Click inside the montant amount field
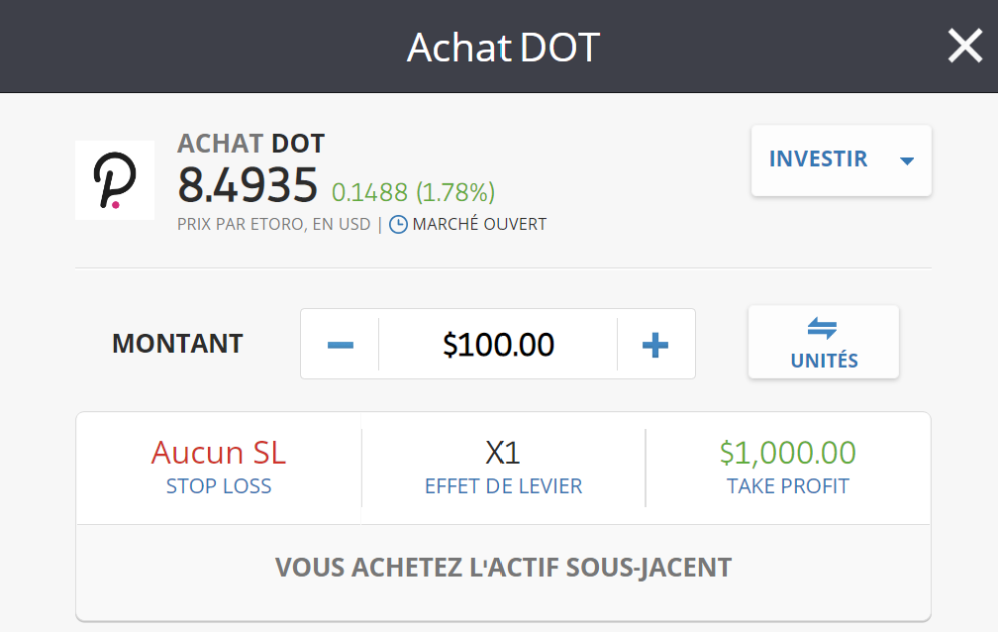The width and height of the screenshot is (998, 632). coord(497,343)
